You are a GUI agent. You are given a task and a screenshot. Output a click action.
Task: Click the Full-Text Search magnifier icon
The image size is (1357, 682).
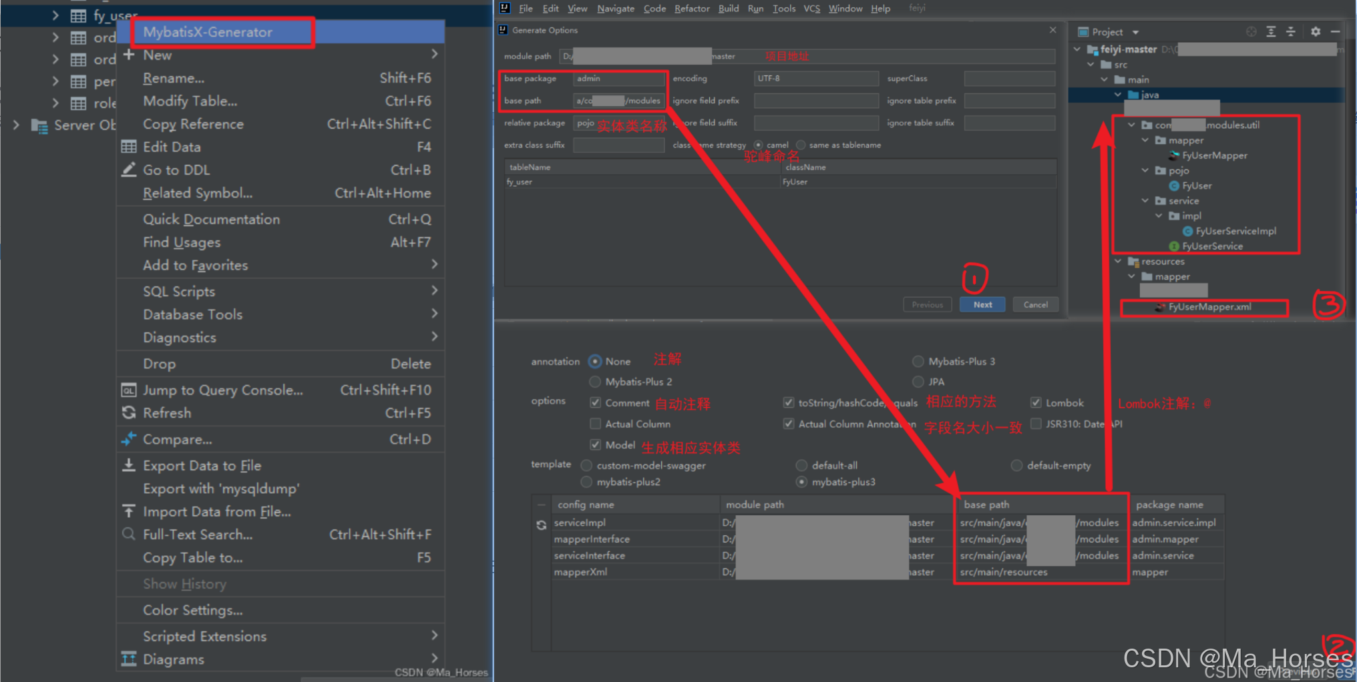point(128,534)
